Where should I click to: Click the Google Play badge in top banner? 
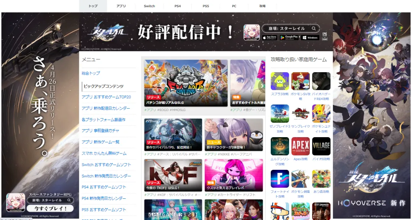coord(289,37)
